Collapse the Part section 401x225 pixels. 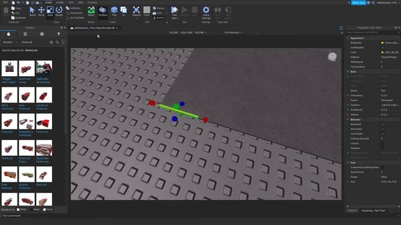tap(348, 162)
